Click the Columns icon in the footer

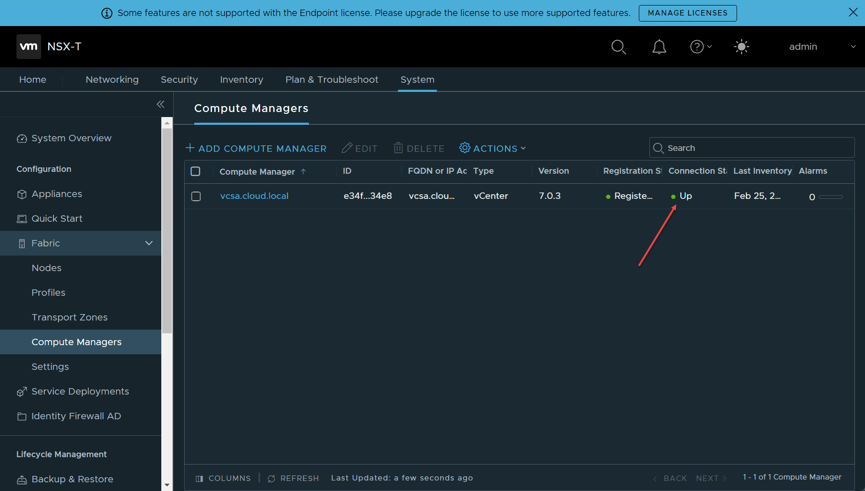[200, 478]
